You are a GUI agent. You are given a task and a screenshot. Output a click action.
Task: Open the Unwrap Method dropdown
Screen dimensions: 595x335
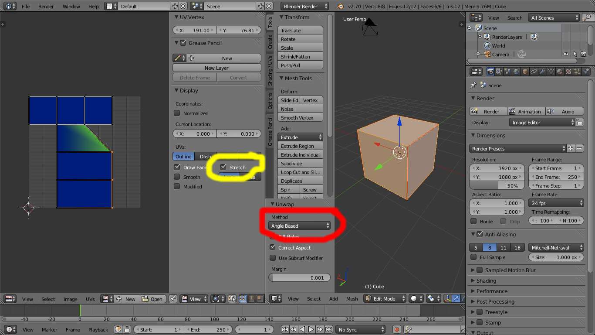coord(299,226)
